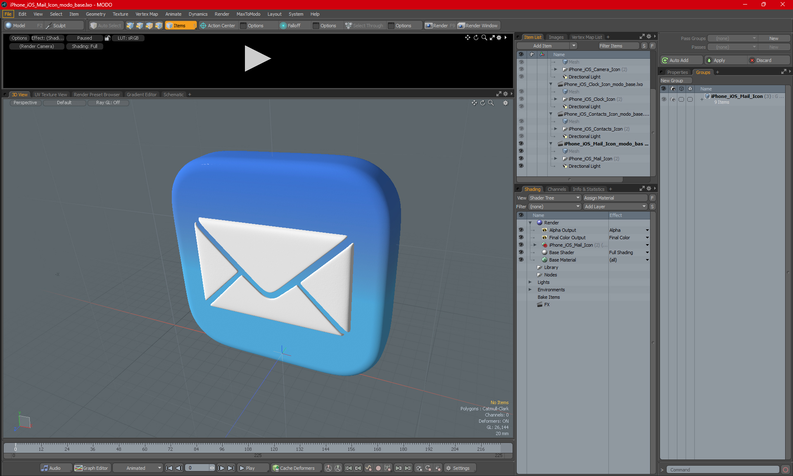The height and width of the screenshot is (476, 793).
Task: Click the 3D viewport pan move icon
Action: (474, 103)
